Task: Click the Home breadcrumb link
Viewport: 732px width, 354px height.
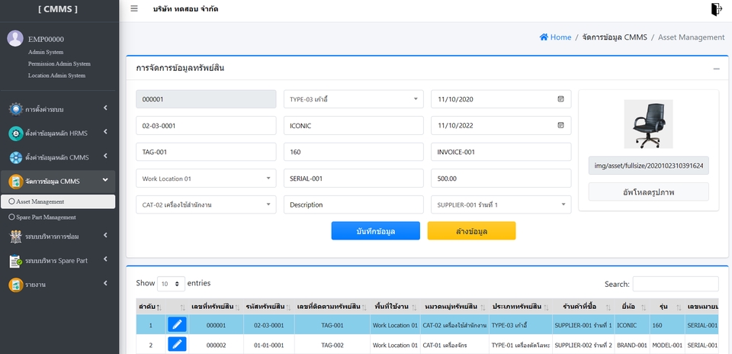Action: coord(560,37)
